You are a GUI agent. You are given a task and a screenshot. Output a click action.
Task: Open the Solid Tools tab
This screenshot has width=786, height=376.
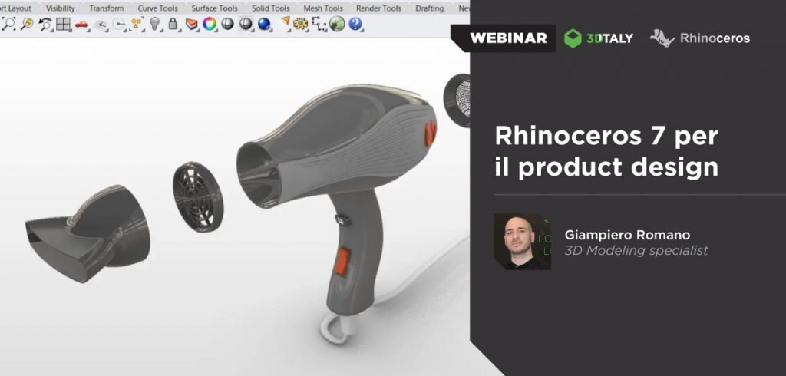271,8
